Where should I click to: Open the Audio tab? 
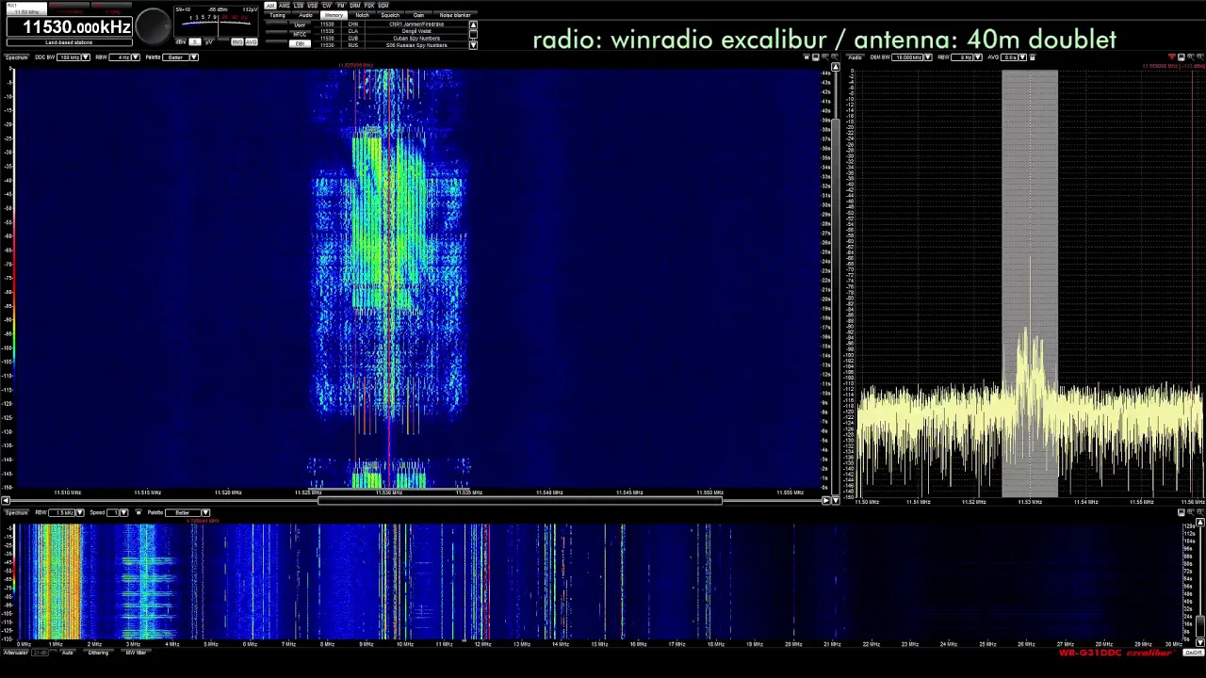(305, 15)
